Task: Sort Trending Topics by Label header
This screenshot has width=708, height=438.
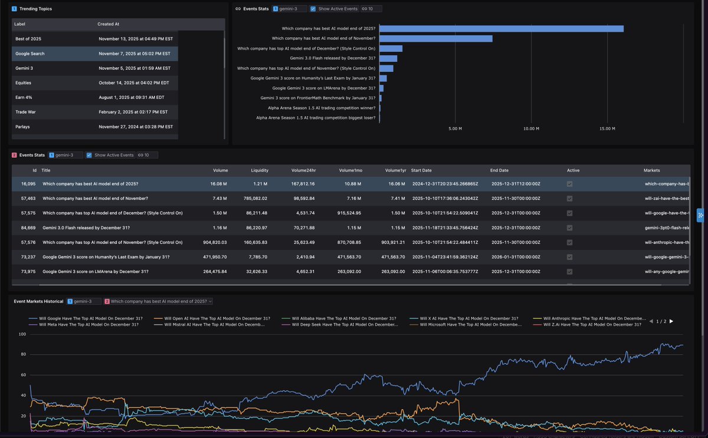Action: coord(20,24)
